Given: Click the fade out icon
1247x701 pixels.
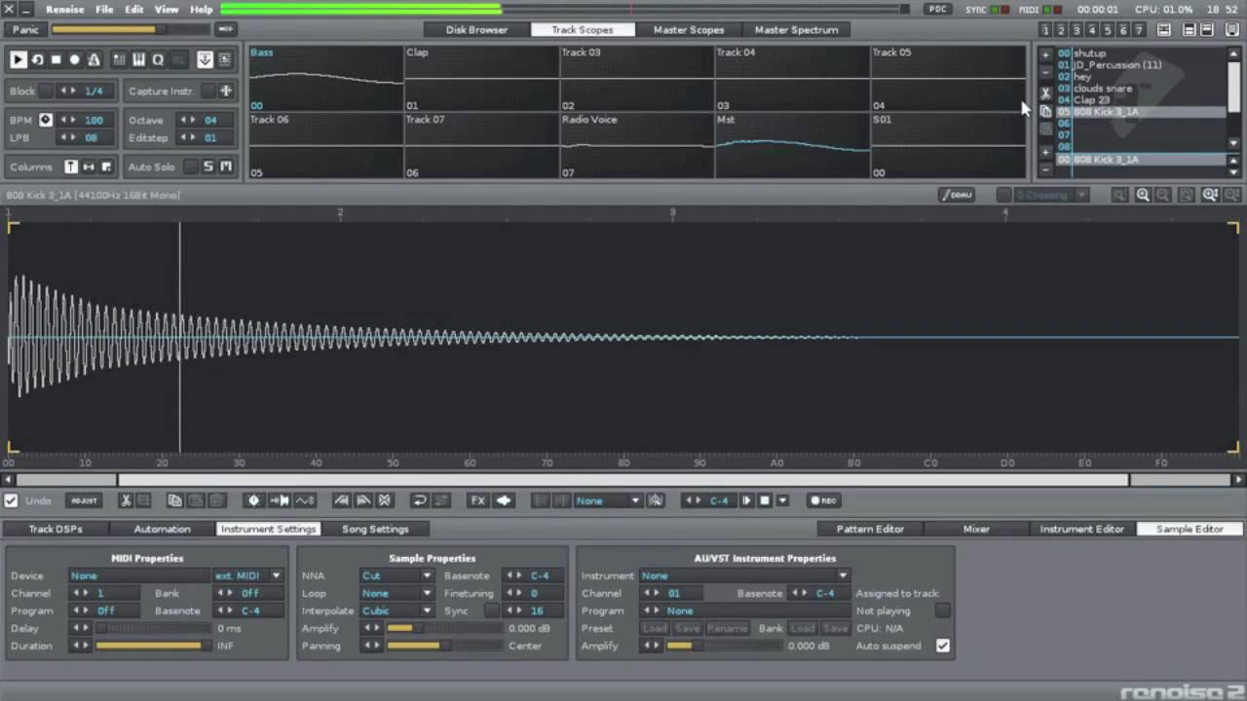Looking at the screenshot, I should click(x=362, y=500).
